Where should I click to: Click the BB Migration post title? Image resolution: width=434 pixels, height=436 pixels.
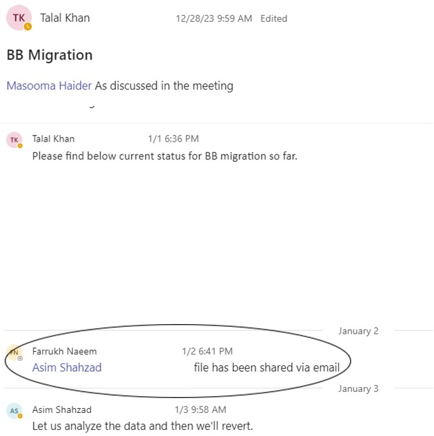(50, 55)
